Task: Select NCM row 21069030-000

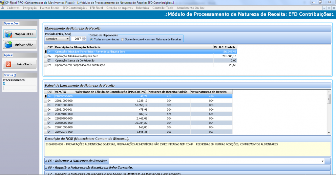Action: pos(138,96)
